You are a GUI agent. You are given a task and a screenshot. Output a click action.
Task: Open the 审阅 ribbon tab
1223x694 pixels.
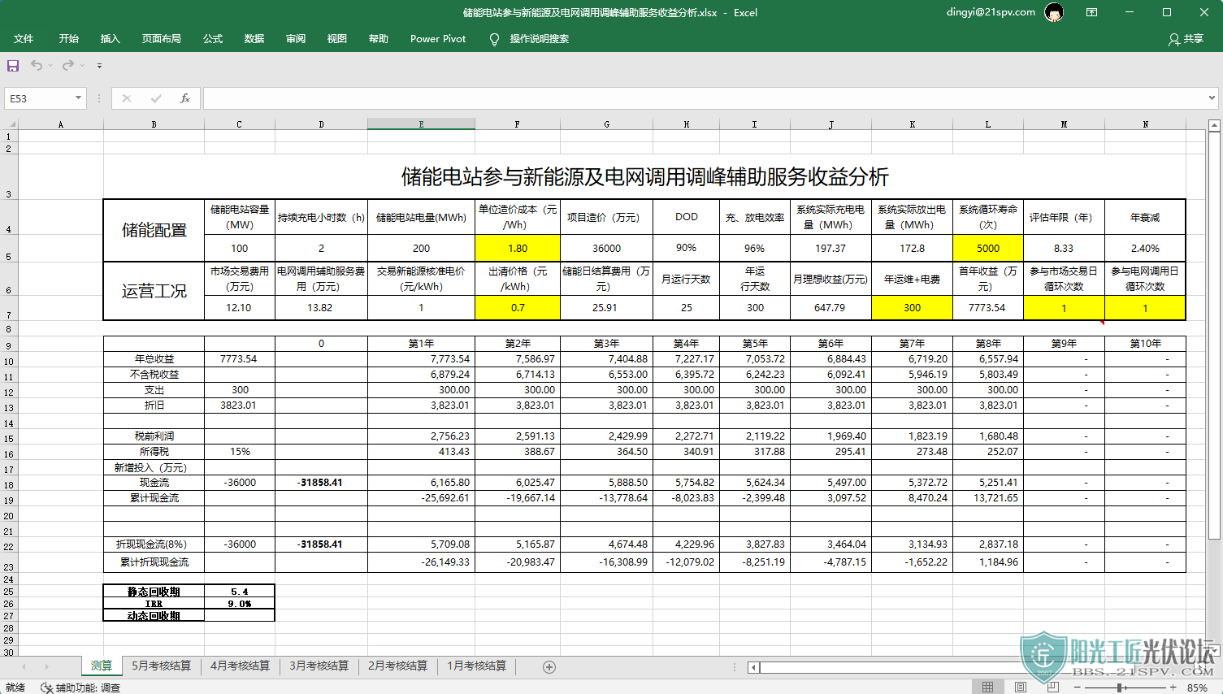tap(296, 39)
